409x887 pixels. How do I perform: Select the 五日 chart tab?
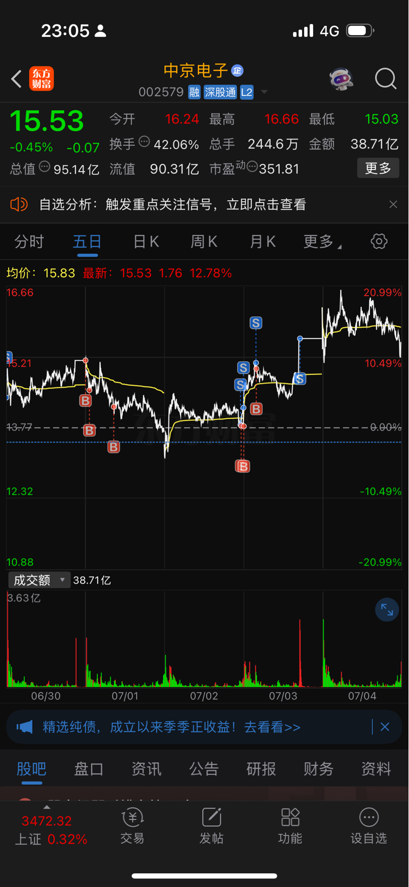(x=87, y=242)
